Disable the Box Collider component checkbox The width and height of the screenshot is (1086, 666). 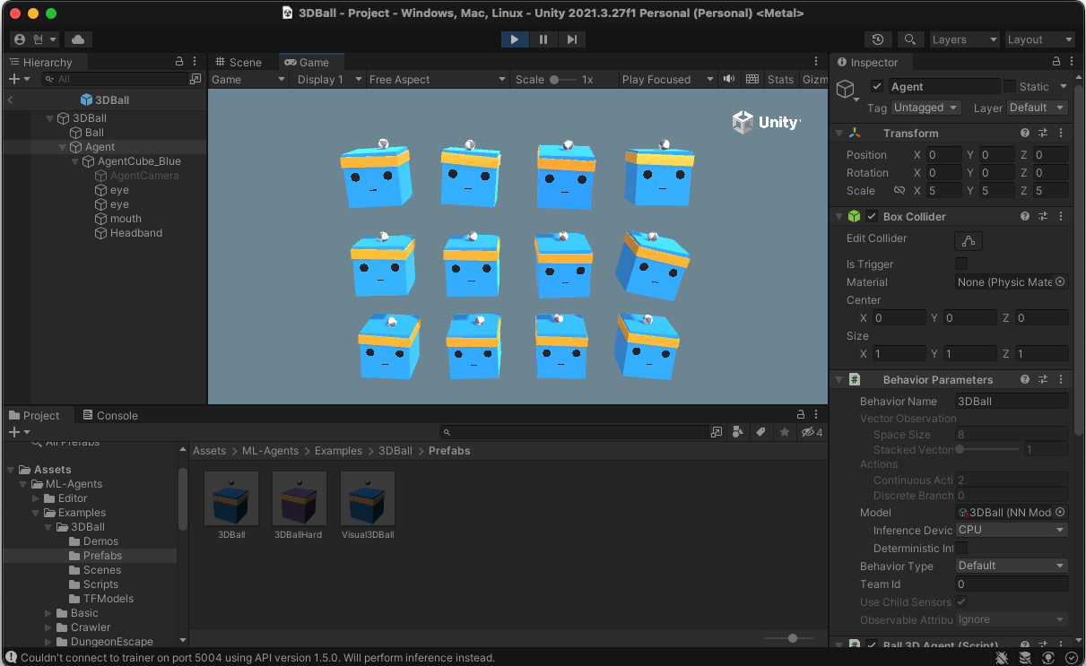click(x=872, y=216)
